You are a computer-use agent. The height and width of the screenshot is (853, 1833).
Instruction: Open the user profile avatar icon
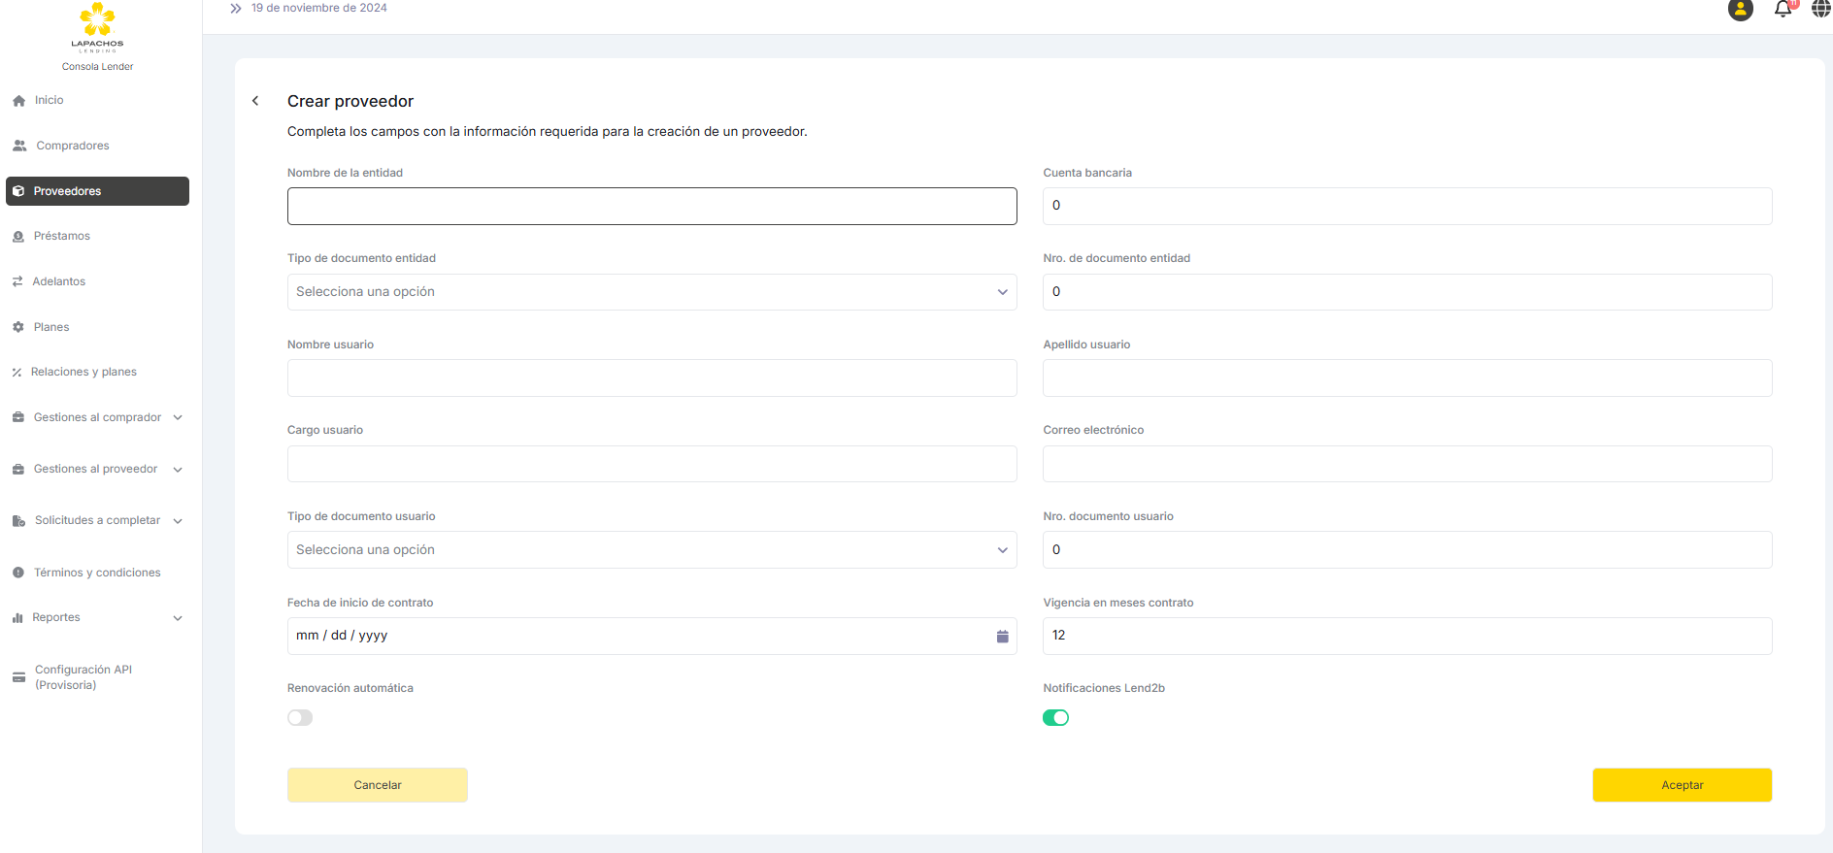tap(1740, 10)
